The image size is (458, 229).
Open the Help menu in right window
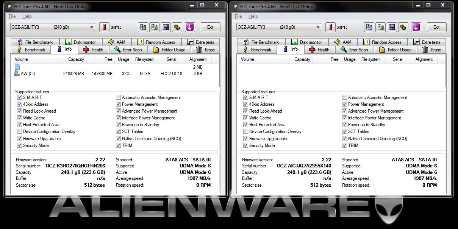tap(253, 16)
